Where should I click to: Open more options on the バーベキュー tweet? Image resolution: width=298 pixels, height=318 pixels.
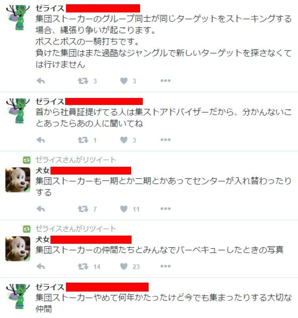[x=166, y=266]
